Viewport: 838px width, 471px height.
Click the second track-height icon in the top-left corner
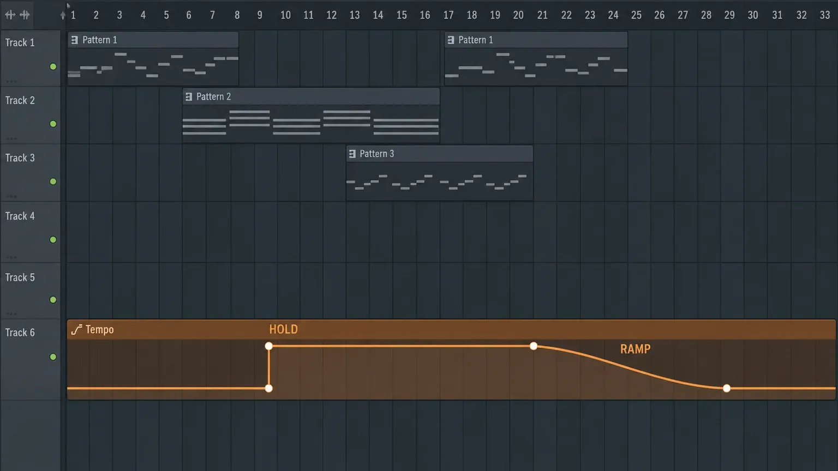point(25,15)
